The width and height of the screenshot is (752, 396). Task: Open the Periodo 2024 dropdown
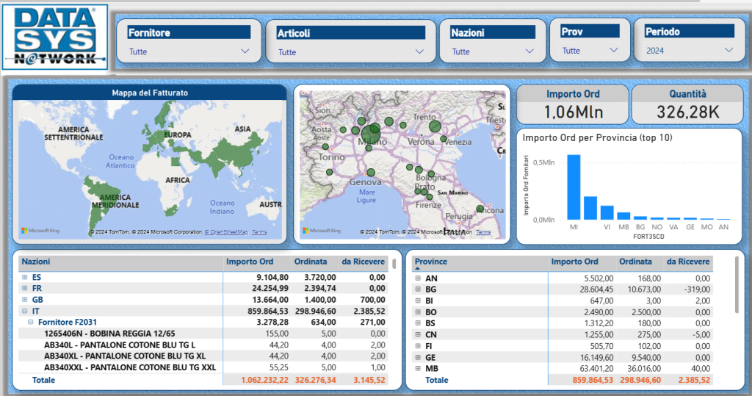pos(689,51)
